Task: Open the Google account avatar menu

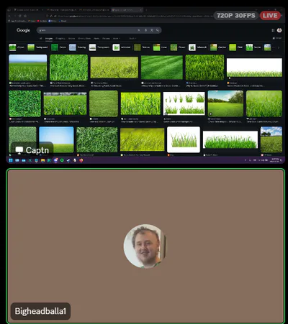Action: 279,30
